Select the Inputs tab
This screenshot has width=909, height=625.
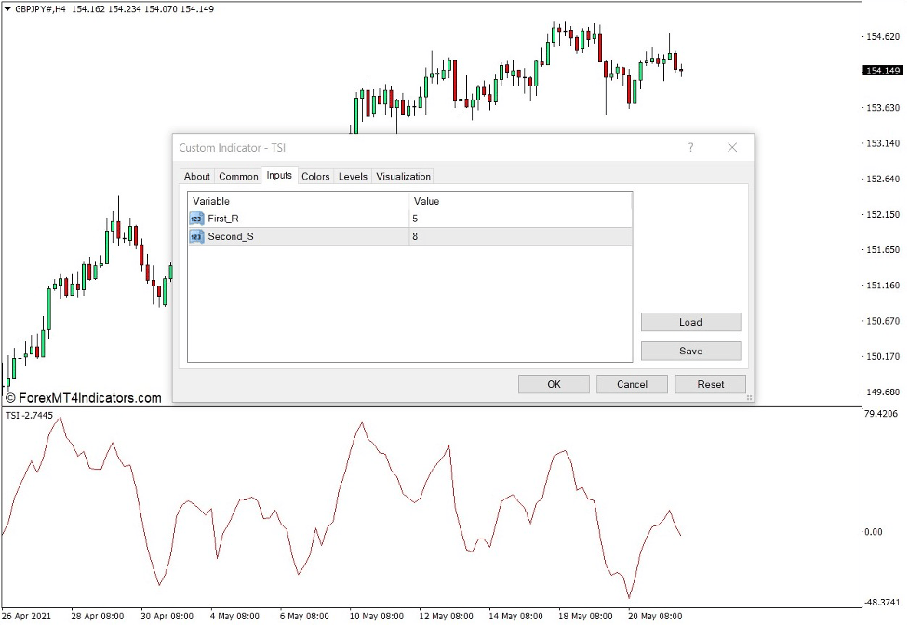(x=279, y=176)
